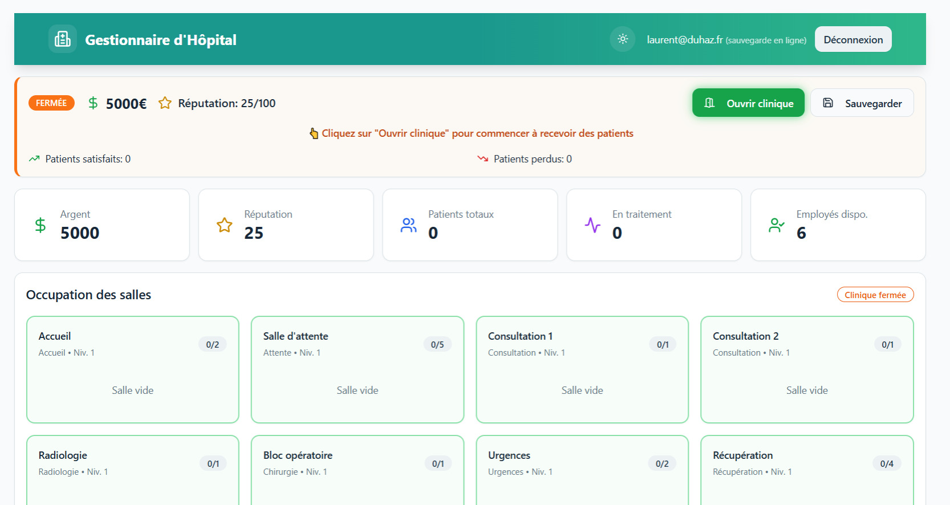
Task: Click the star icon in Réputation card
Action: pyautogui.click(x=225, y=225)
